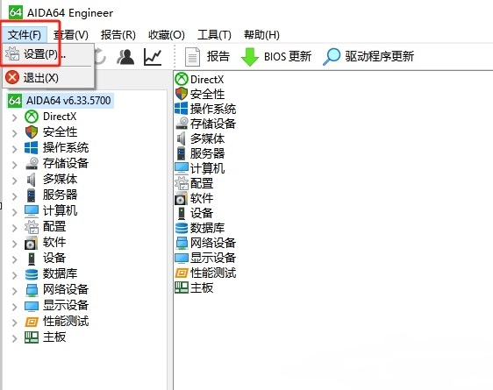Expand the DirectX tree node
Image resolution: width=493 pixels, height=390 pixels.
click(x=14, y=117)
